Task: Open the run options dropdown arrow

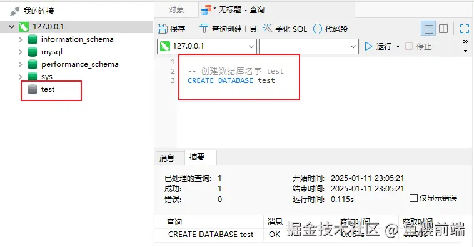Action: 398,46
